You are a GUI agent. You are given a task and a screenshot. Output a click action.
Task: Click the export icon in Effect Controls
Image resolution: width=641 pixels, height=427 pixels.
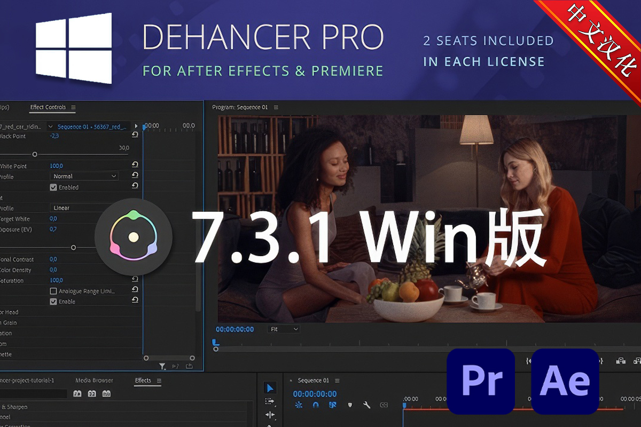coord(189,366)
